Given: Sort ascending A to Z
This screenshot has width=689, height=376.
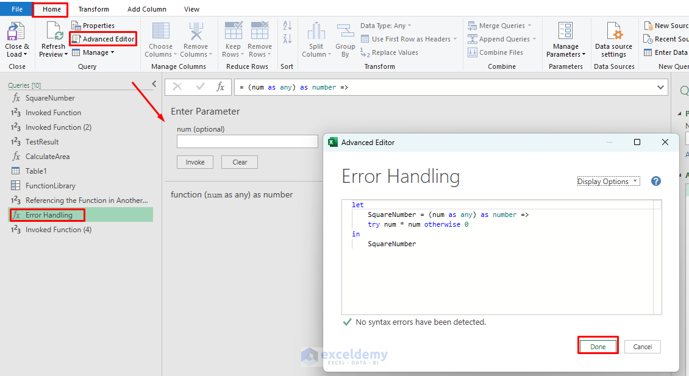Looking at the screenshot, I should 287,25.
